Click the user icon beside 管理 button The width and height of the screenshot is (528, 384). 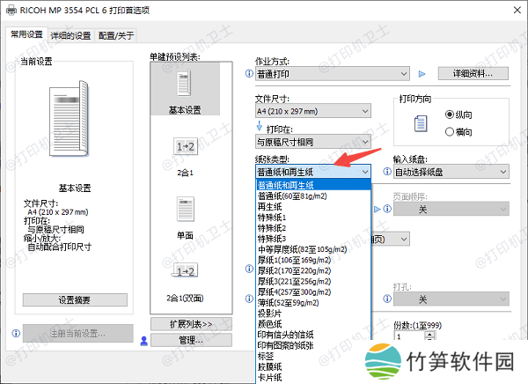[144, 340]
